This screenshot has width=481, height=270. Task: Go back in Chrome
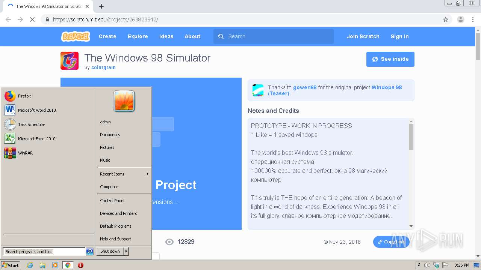pos(8,19)
